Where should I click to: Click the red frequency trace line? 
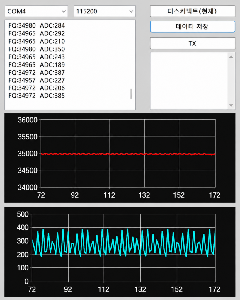click(128, 154)
